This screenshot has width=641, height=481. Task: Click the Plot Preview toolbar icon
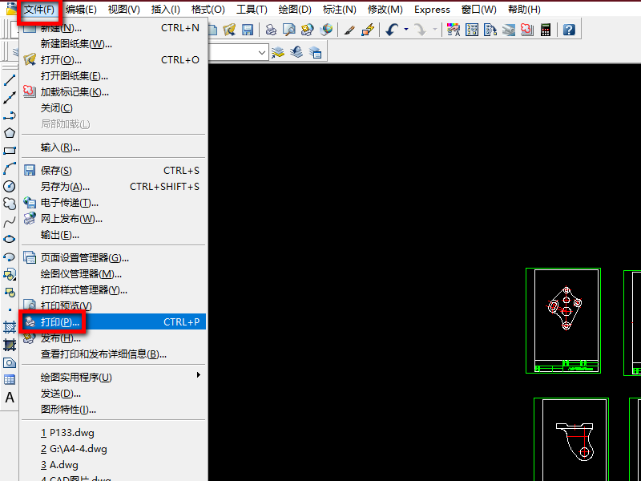tap(289, 30)
